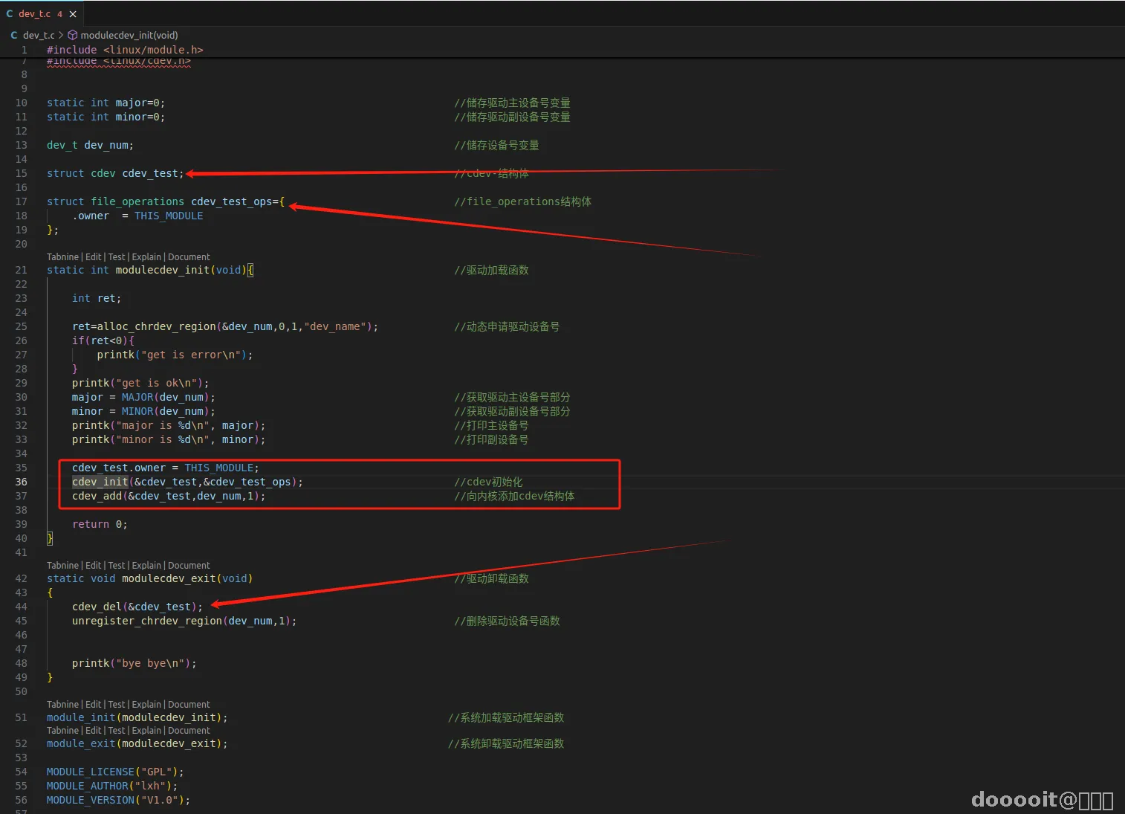
Task: Click the 'dev_t dev_num;' declaration
Action: [x=90, y=145]
